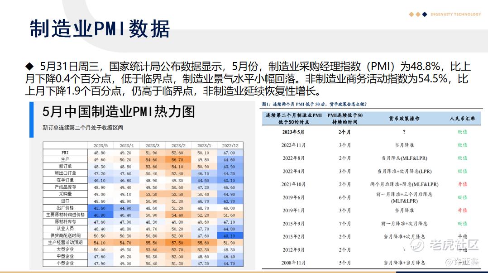Click the 6个月 duration cell
The height and width of the screenshot is (273, 488).
pos(344,197)
